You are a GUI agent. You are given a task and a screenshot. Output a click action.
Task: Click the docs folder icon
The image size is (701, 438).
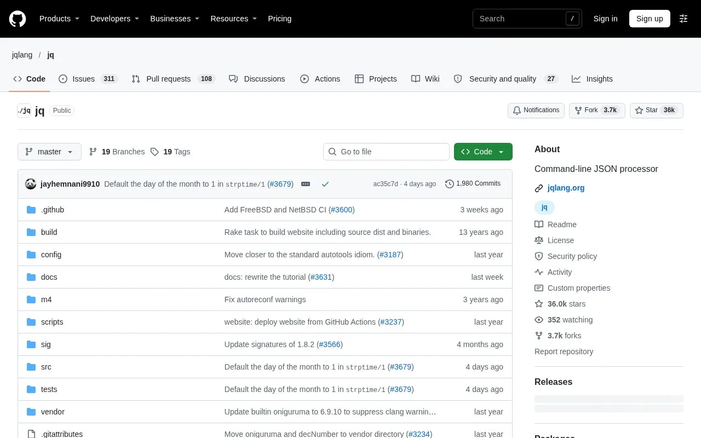(31, 277)
